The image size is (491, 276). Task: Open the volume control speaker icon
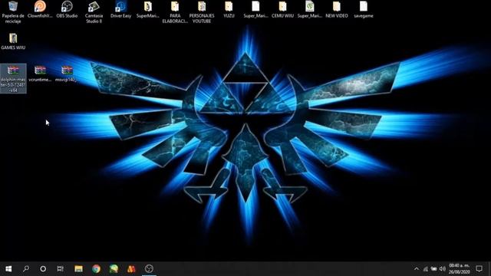[442, 269]
